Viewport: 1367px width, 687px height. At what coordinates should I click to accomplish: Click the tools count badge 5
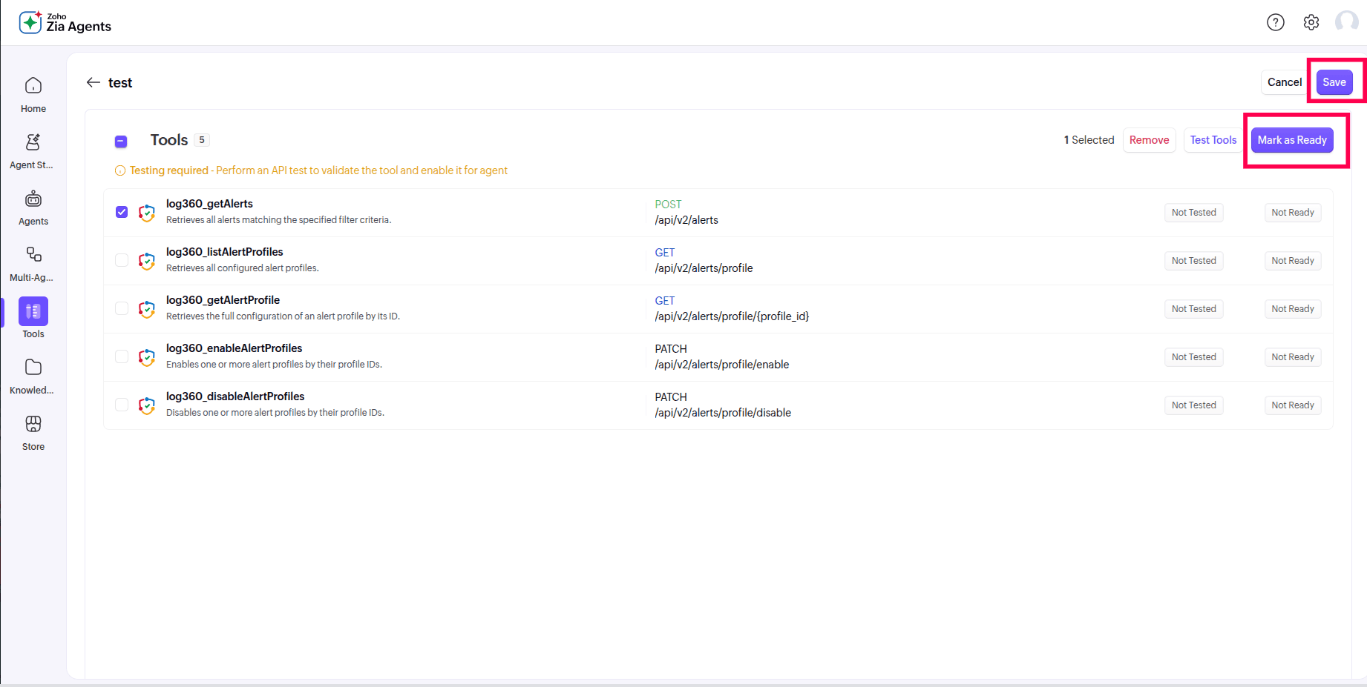point(202,140)
